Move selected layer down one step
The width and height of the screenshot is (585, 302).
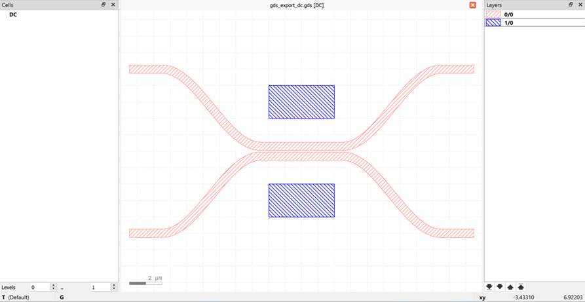pos(500,287)
